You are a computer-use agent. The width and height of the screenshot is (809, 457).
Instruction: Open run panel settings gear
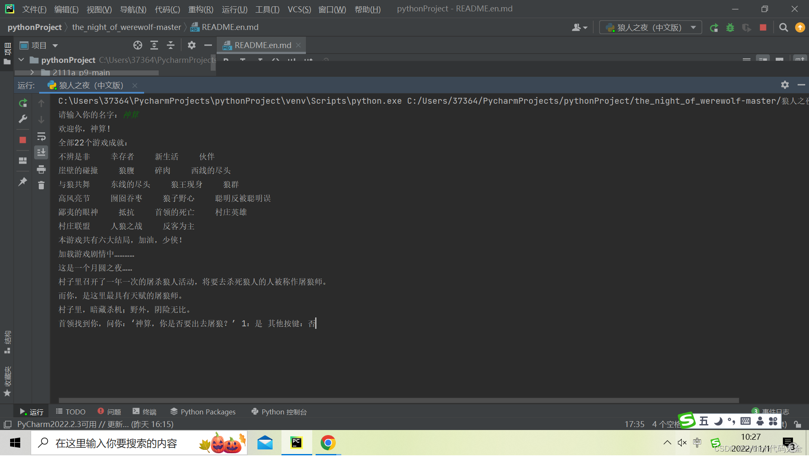point(785,85)
